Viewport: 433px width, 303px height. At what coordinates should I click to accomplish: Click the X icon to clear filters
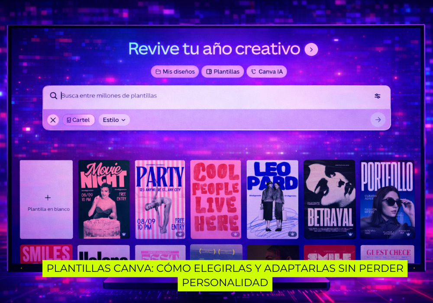[x=52, y=120]
